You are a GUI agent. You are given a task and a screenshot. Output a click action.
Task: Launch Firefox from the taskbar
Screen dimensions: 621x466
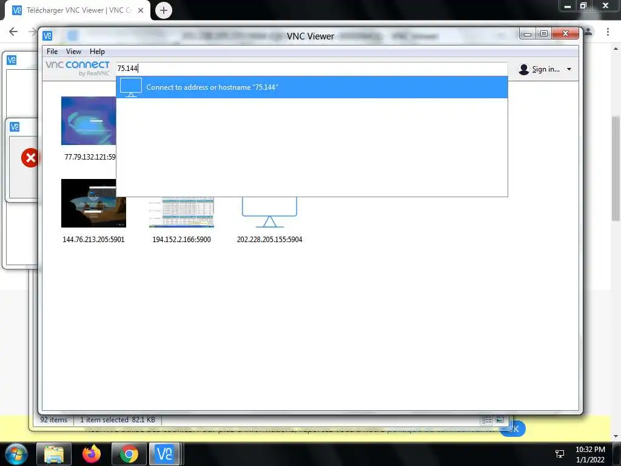click(x=92, y=454)
